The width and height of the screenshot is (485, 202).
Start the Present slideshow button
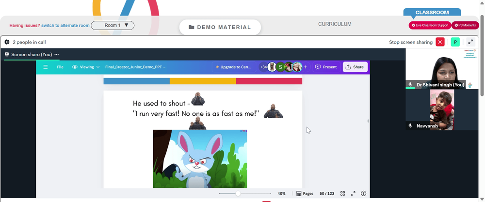point(326,67)
